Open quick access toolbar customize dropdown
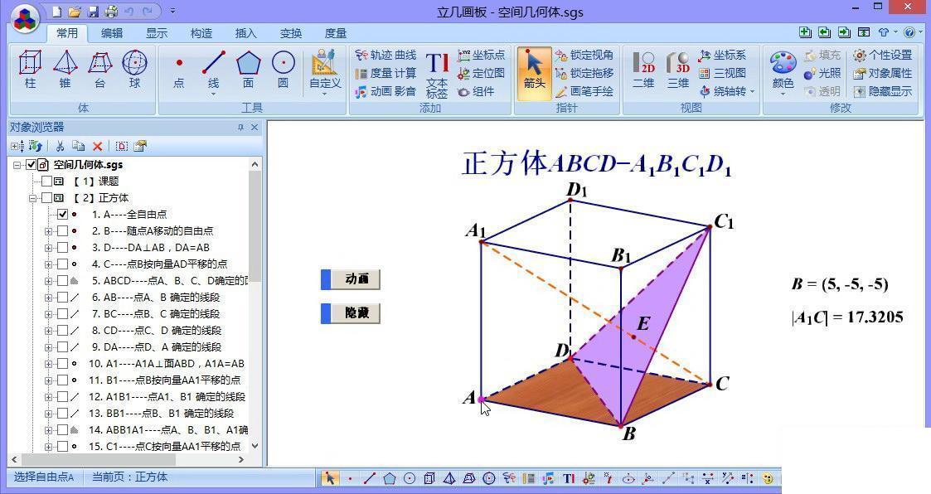931x494 pixels. coord(172,11)
